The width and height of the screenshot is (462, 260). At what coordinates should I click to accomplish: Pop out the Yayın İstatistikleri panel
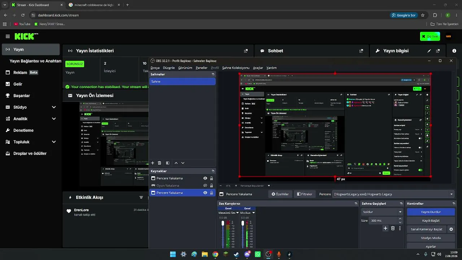(x=246, y=51)
